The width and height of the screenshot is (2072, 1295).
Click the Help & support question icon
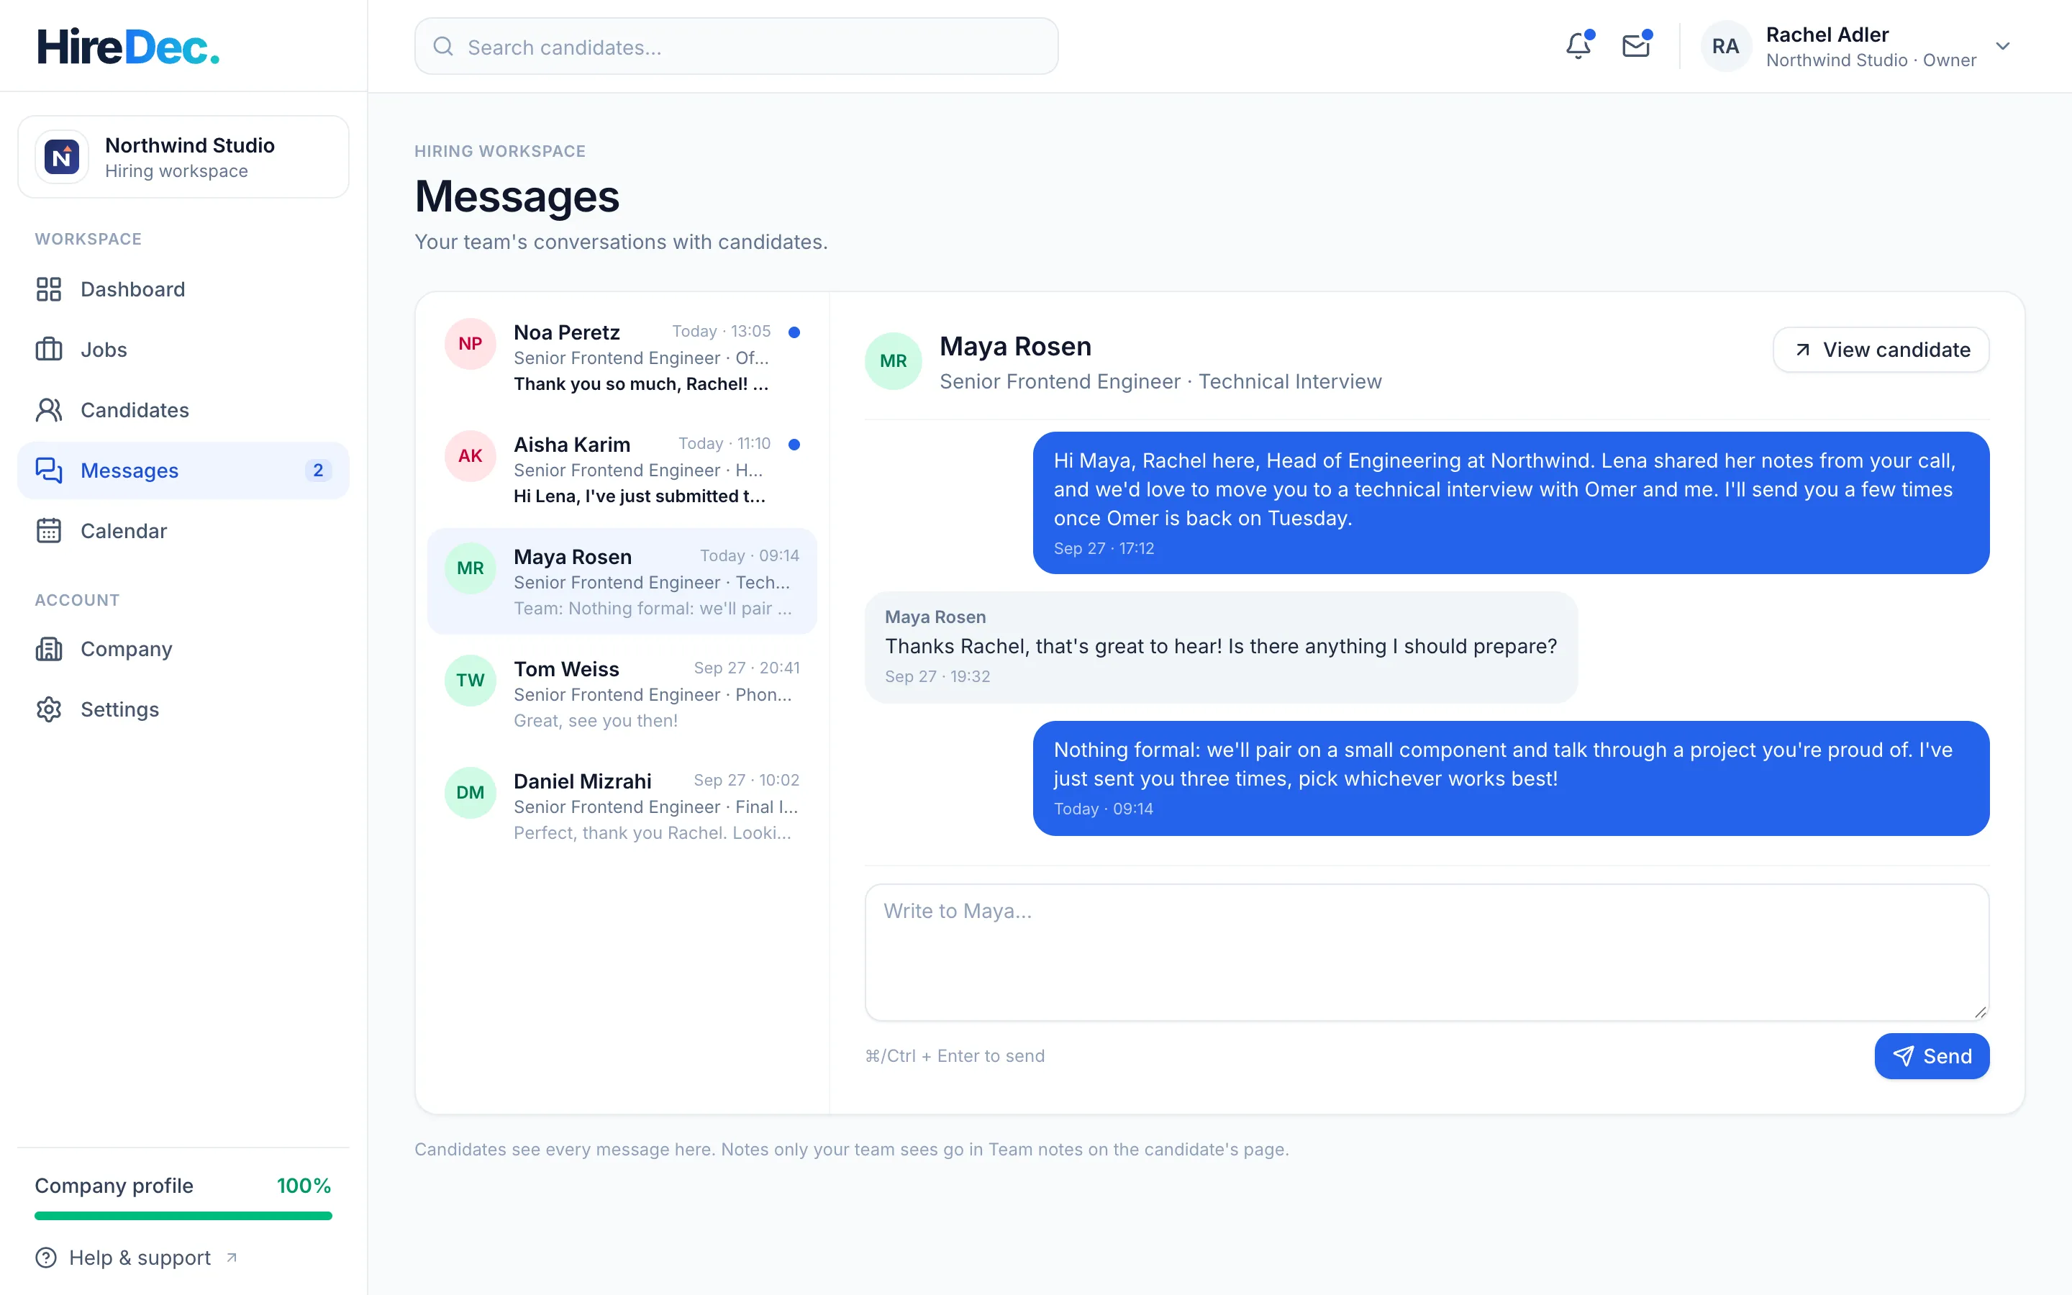pyautogui.click(x=46, y=1258)
